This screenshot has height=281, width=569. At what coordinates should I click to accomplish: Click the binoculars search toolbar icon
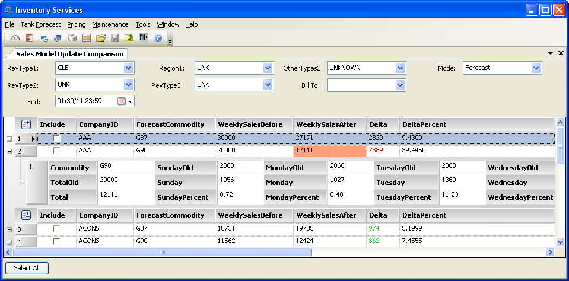(x=58, y=38)
